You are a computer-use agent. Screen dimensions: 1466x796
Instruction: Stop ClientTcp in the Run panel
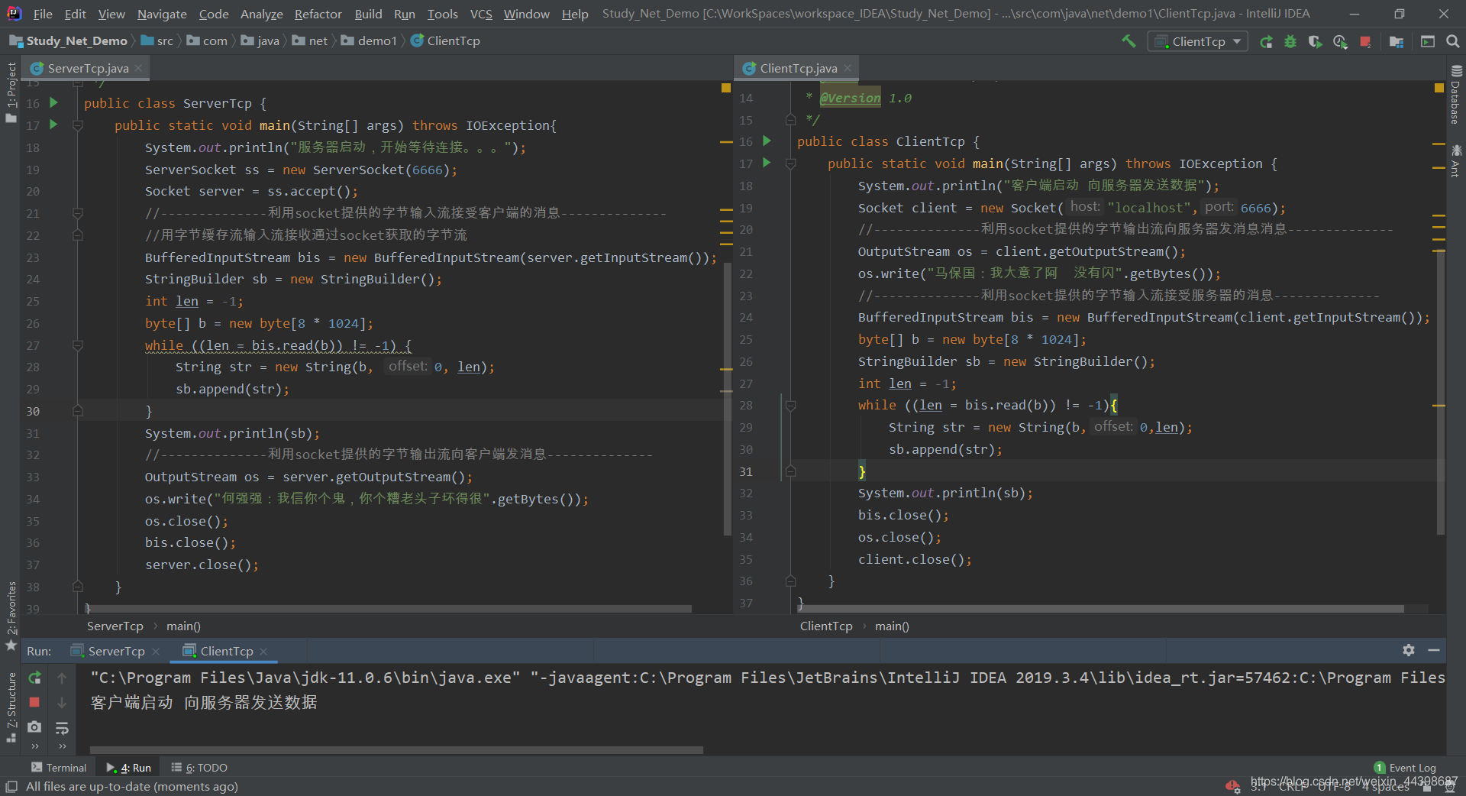(34, 702)
